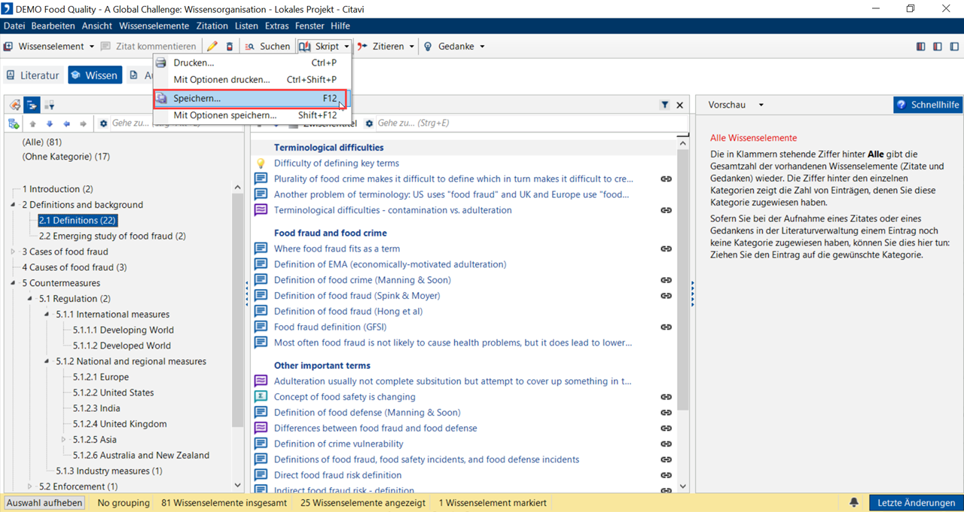Open the Vorschau dropdown
This screenshot has height=512, width=964.
pos(761,105)
